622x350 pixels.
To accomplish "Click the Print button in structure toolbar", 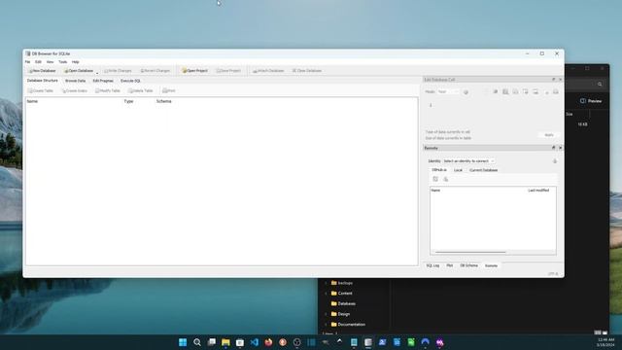I will point(169,90).
